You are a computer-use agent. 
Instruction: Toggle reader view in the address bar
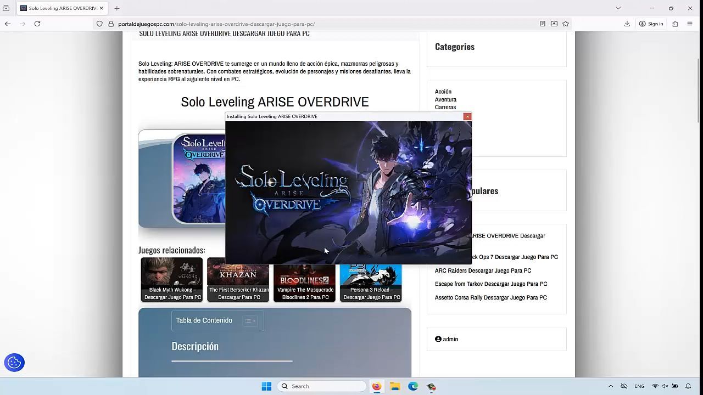[542, 24]
